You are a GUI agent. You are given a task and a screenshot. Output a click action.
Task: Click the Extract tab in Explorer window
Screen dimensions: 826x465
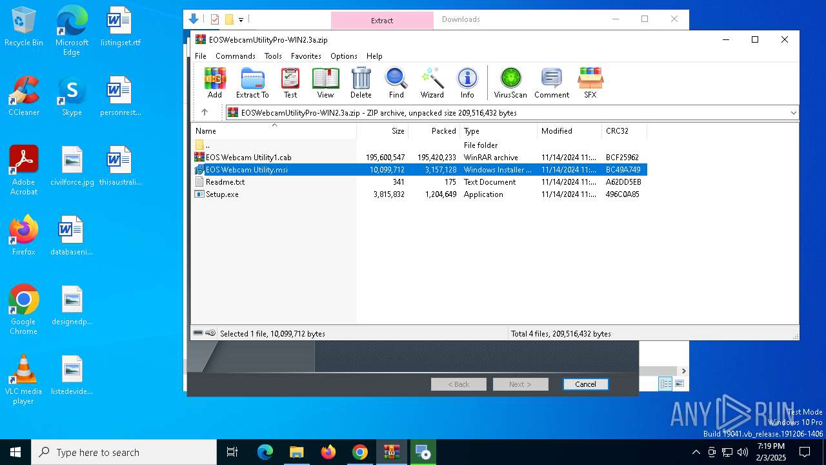pyautogui.click(x=382, y=20)
